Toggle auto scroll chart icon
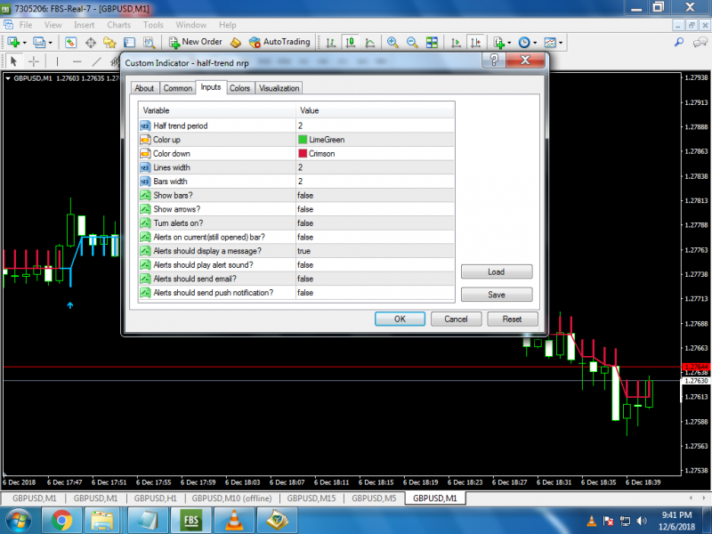Image resolution: width=712 pixels, height=534 pixels. (x=456, y=43)
